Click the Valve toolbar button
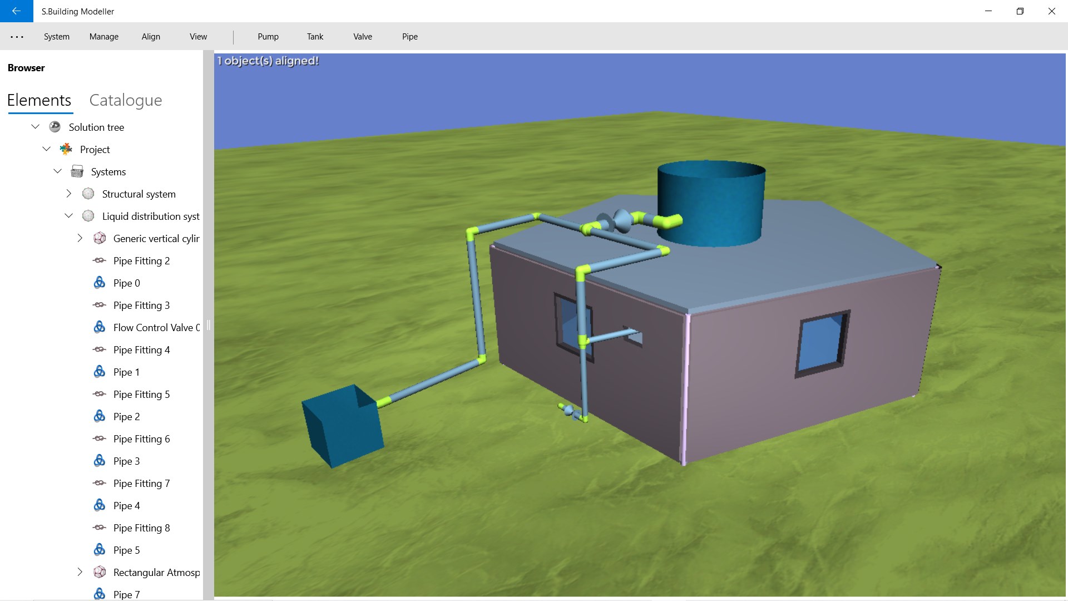Image resolution: width=1068 pixels, height=601 pixels. click(x=363, y=37)
